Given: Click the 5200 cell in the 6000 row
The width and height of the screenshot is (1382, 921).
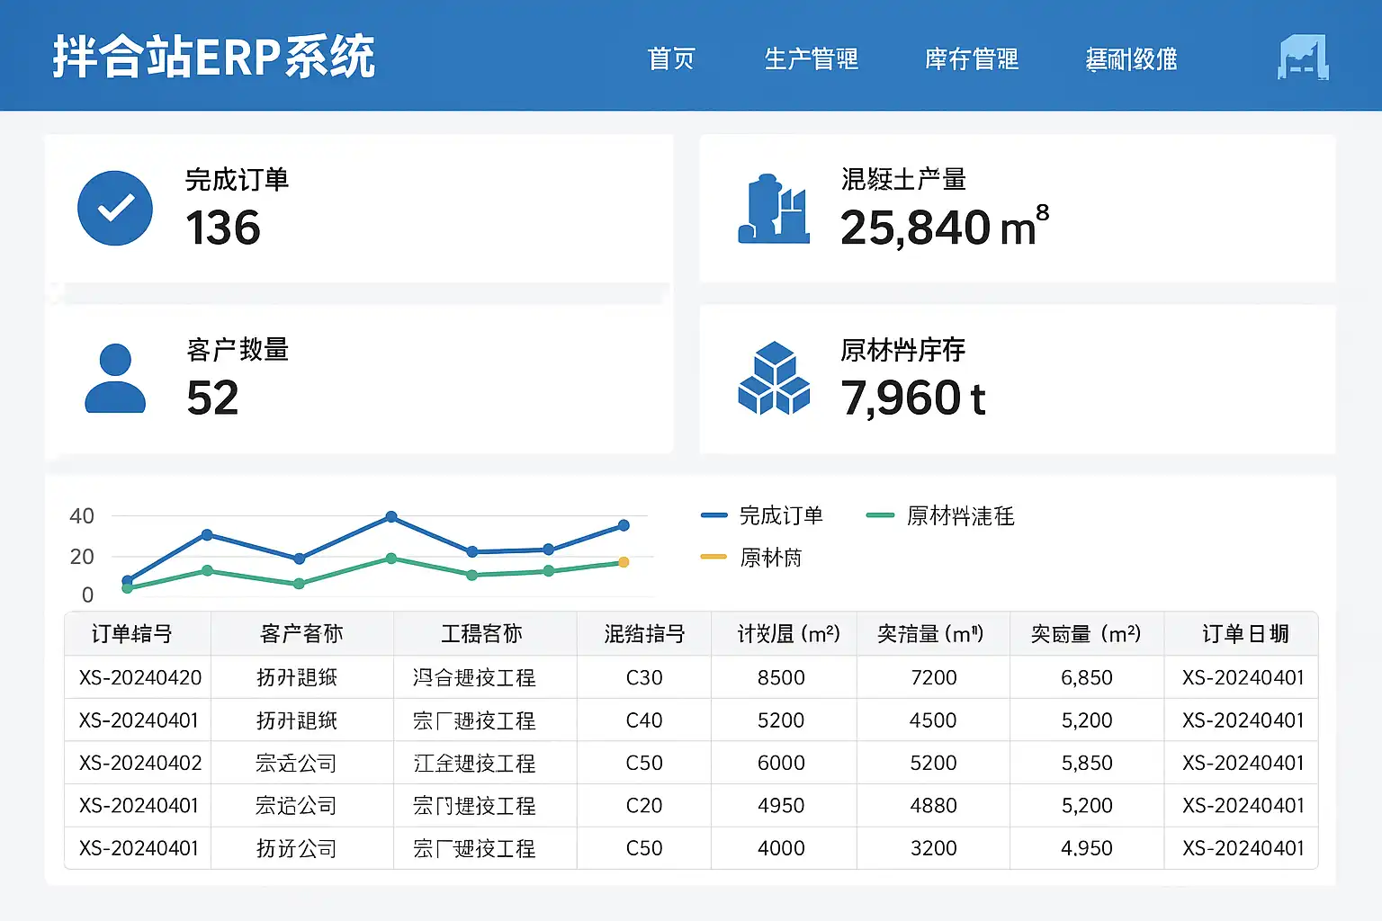Looking at the screenshot, I should point(933,763).
